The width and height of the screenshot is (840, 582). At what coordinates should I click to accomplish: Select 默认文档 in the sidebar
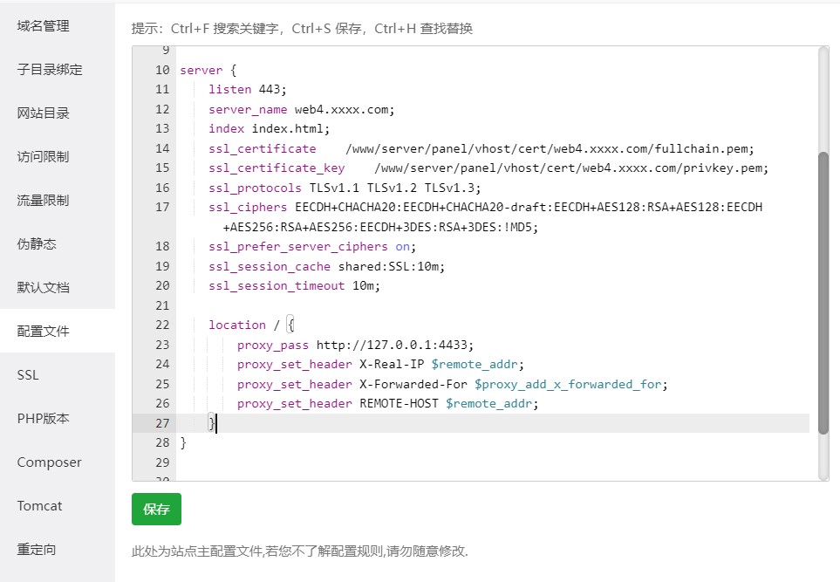click(44, 288)
